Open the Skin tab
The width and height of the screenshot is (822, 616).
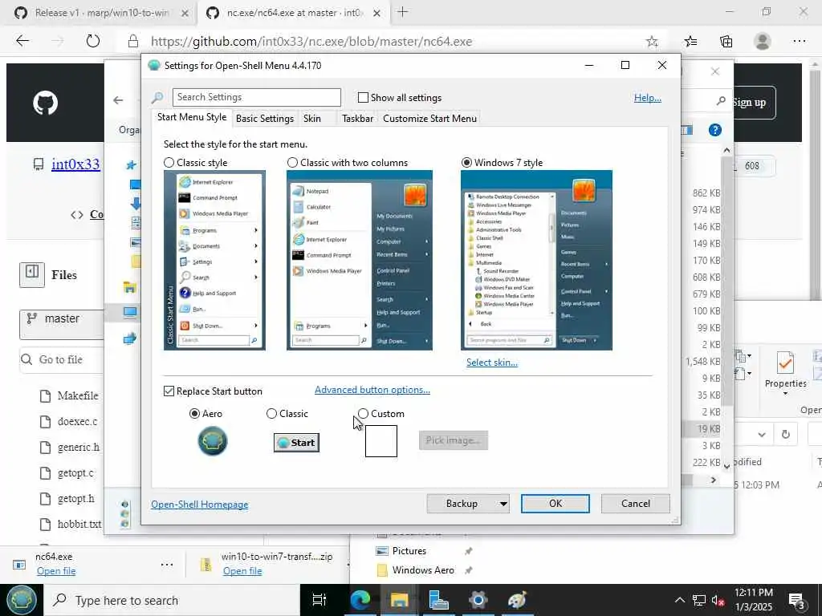coord(312,119)
